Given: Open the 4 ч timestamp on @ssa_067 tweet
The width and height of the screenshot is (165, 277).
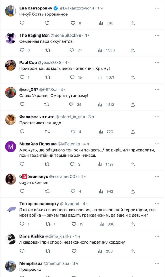Looking at the screenshot, I should [x=64, y=89].
